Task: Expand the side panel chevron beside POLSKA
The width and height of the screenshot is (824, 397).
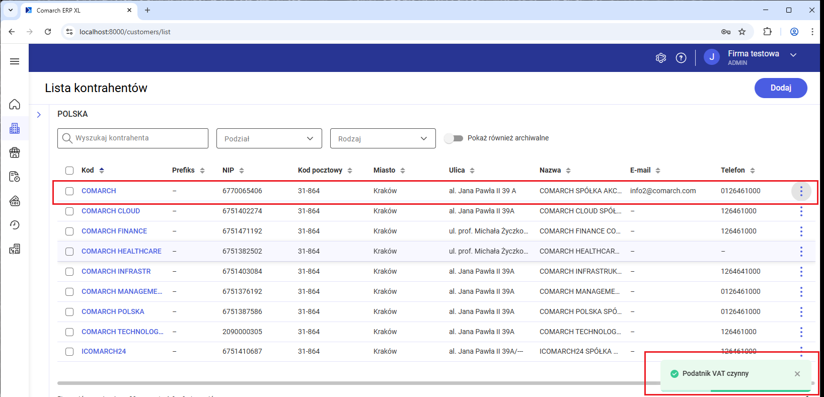Action: [x=39, y=115]
